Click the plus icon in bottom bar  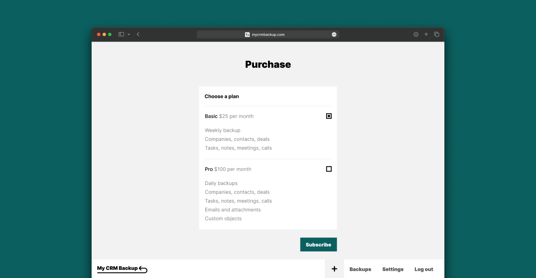[x=334, y=269]
